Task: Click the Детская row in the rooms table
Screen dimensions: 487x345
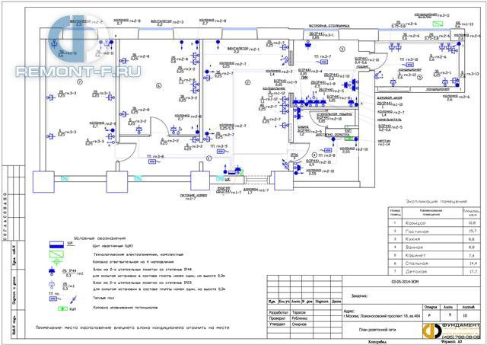Action: (434, 271)
